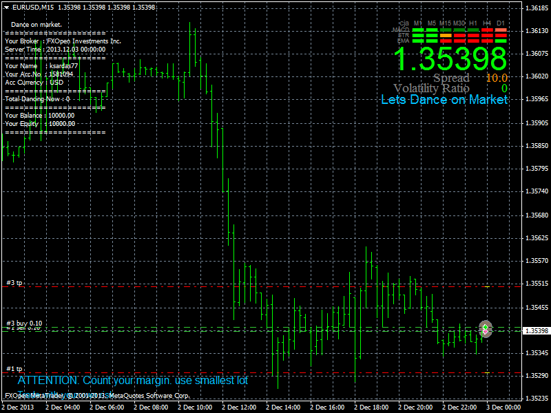Click the red STR bar under D1
This screenshot has width=551, height=413.
coord(501,36)
